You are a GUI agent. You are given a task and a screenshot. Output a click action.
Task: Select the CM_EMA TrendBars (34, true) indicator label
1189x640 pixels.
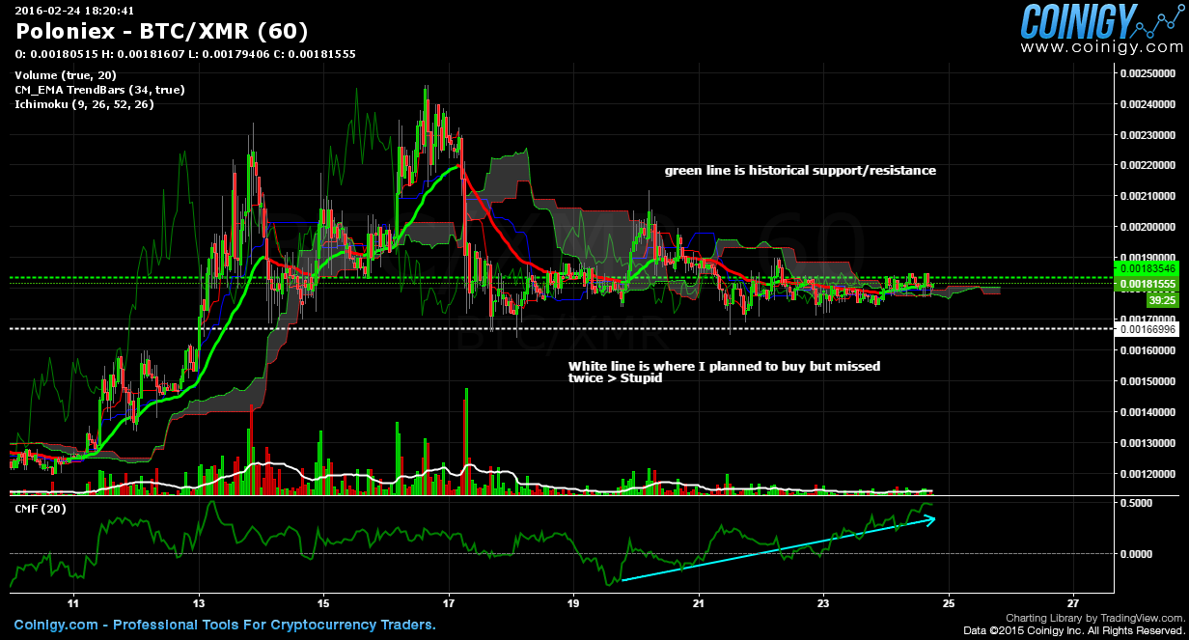99,90
